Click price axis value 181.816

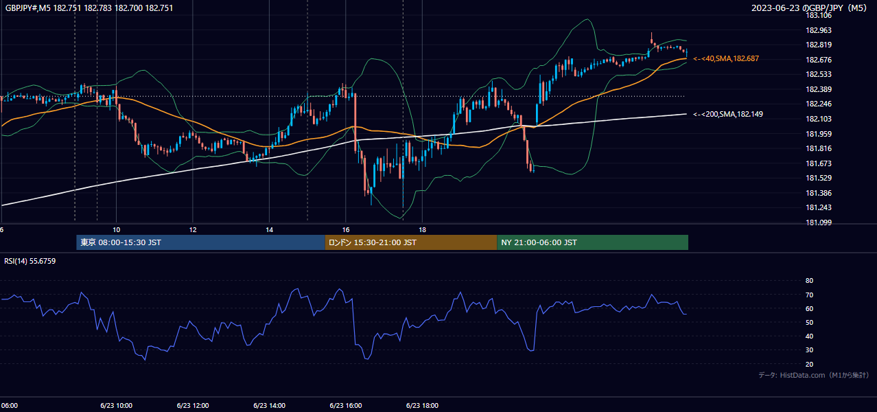[818, 148]
